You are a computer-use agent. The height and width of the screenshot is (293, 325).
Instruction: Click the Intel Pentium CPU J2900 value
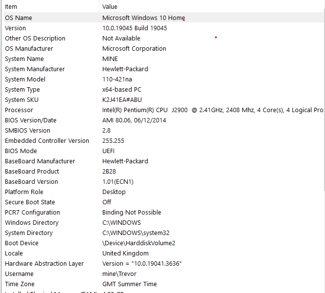212,110
